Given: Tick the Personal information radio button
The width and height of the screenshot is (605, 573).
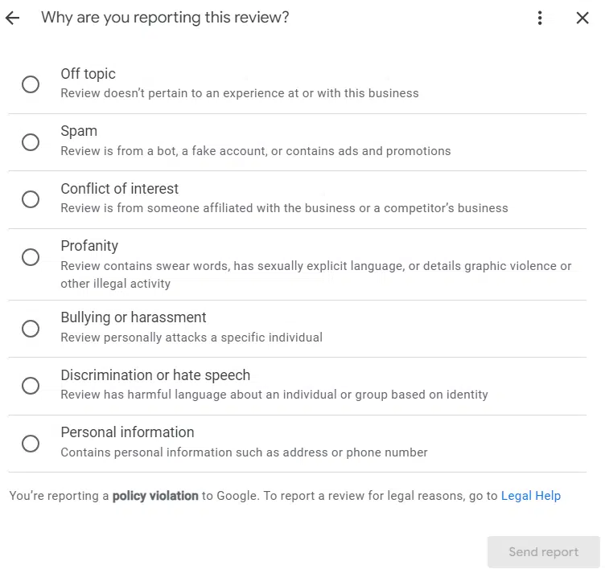Looking at the screenshot, I should tap(31, 444).
